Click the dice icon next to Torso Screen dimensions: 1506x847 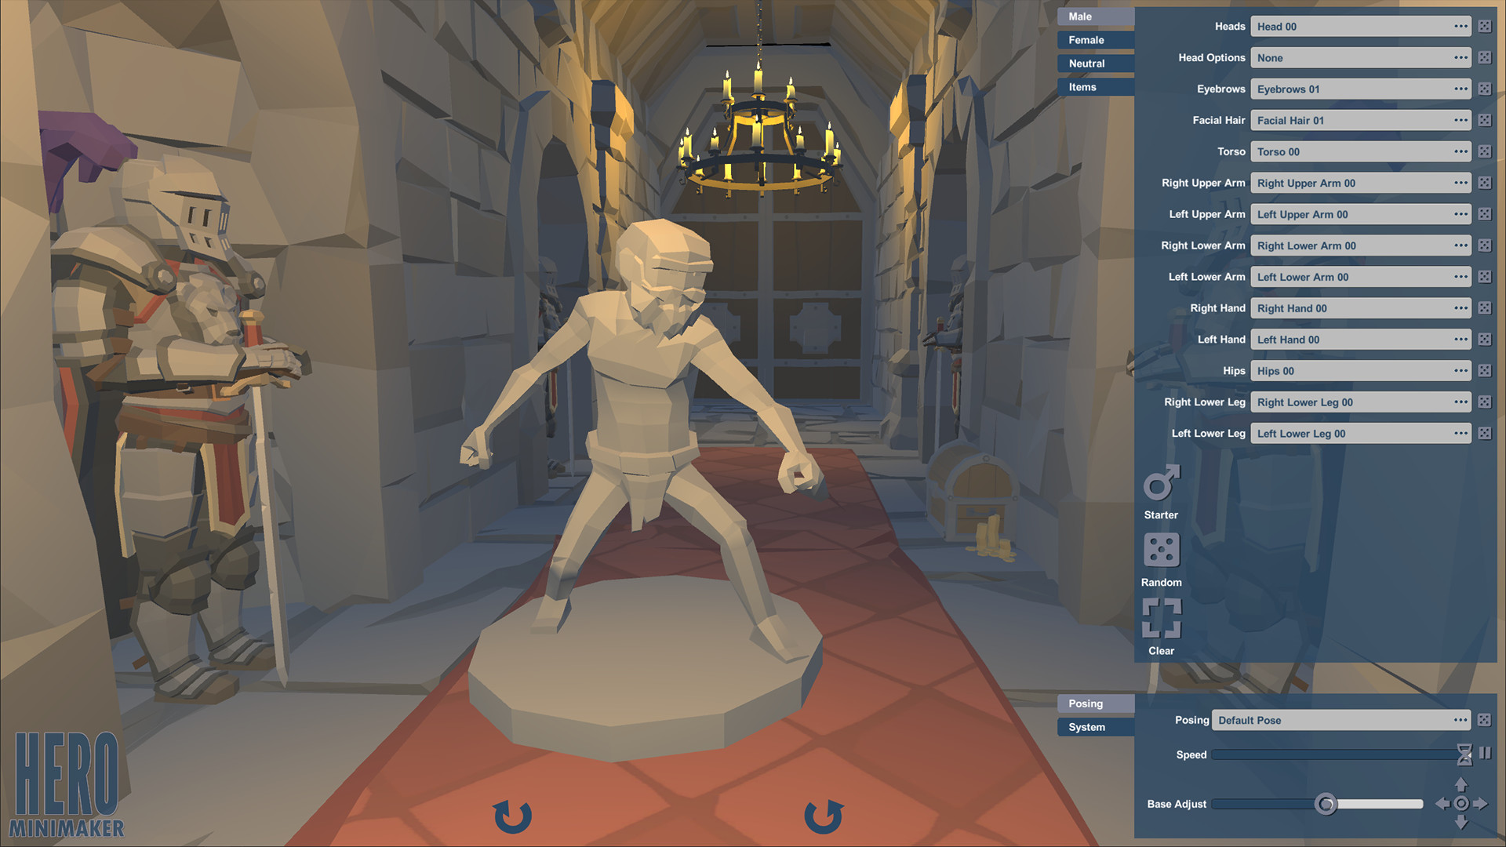tap(1484, 151)
